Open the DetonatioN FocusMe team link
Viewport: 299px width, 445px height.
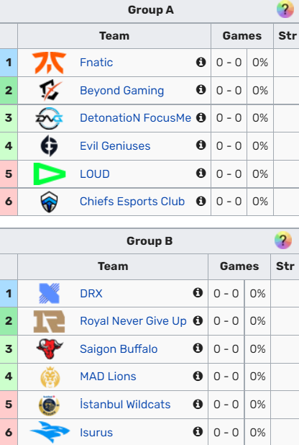pos(135,118)
